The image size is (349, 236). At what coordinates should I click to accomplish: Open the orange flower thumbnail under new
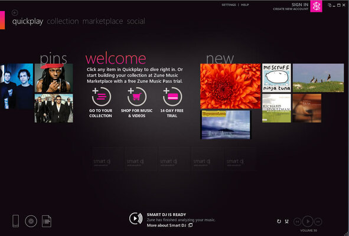click(x=230, y=86)
